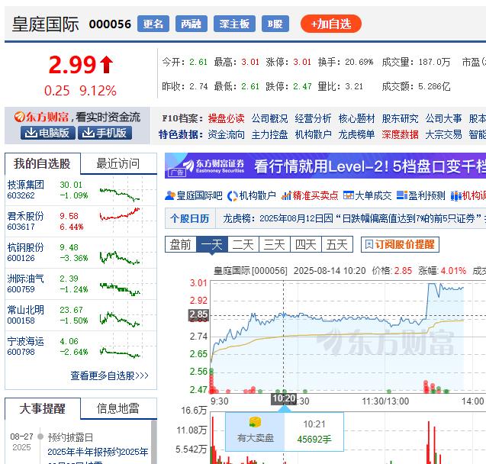Screen dimensions: 486x464
Task: Open 公司大事 link
Action: (x=443, y=118)
